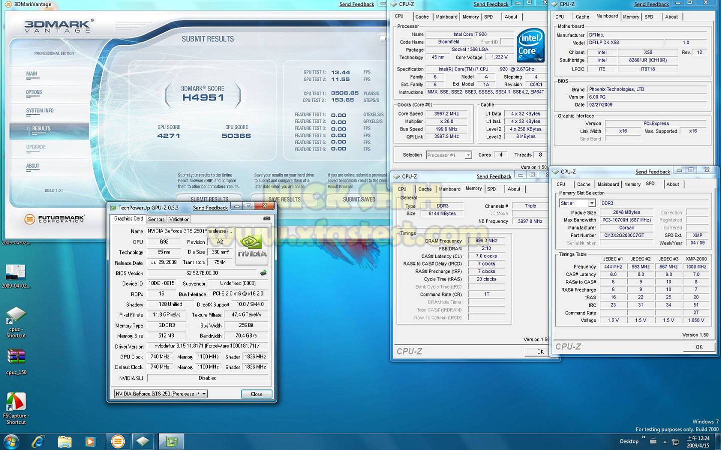Switch to the Sensors tab in GPU-Z
721x450 pixels.
(156, 219)
